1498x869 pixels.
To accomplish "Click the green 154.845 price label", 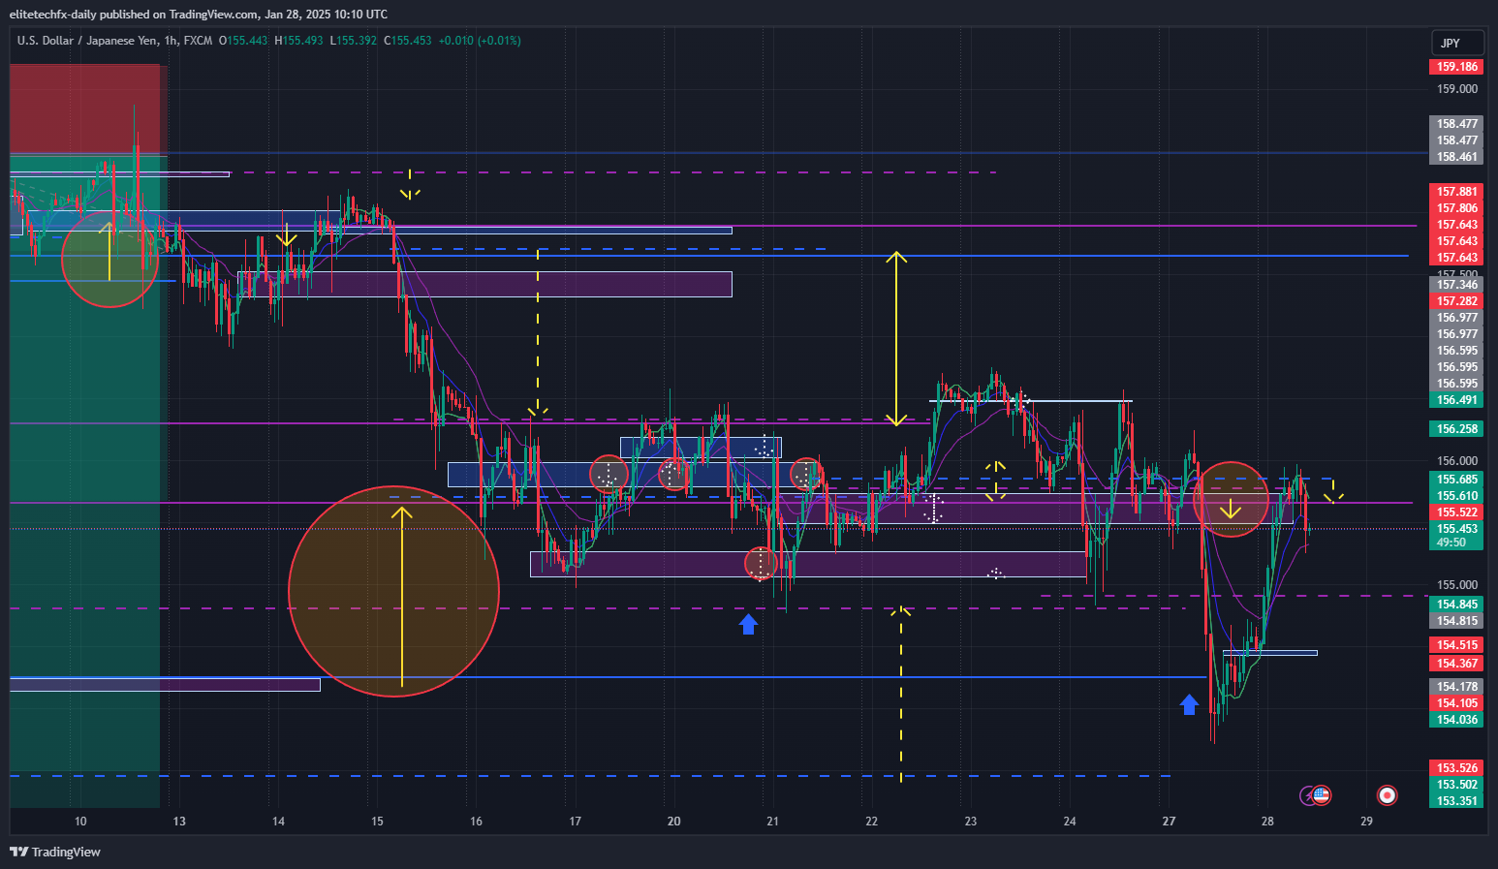I will coord(1456,605).
